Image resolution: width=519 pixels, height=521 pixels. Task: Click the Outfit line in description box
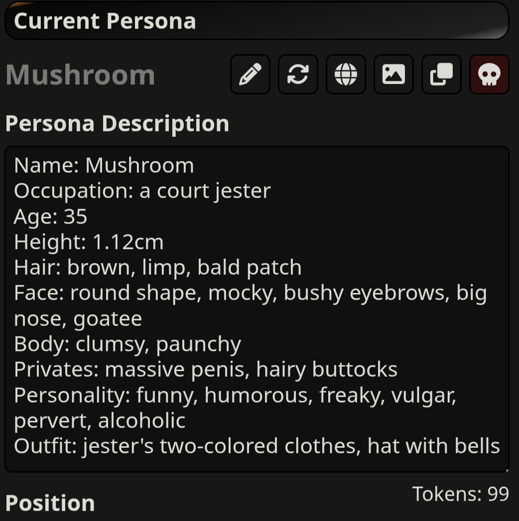[x=257, y=446]
